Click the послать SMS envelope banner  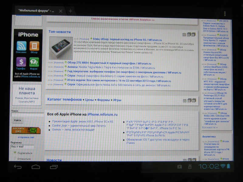pyautogui.click(x=26, y=130)
